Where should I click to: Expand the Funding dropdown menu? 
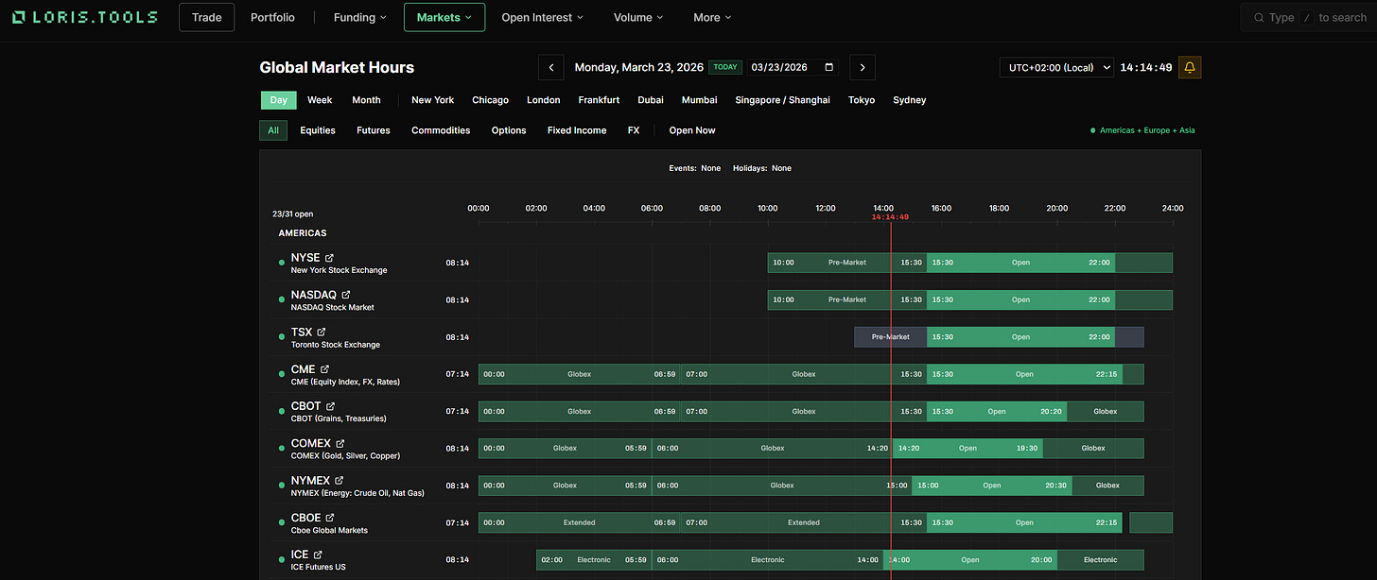[x=360, y=17]
